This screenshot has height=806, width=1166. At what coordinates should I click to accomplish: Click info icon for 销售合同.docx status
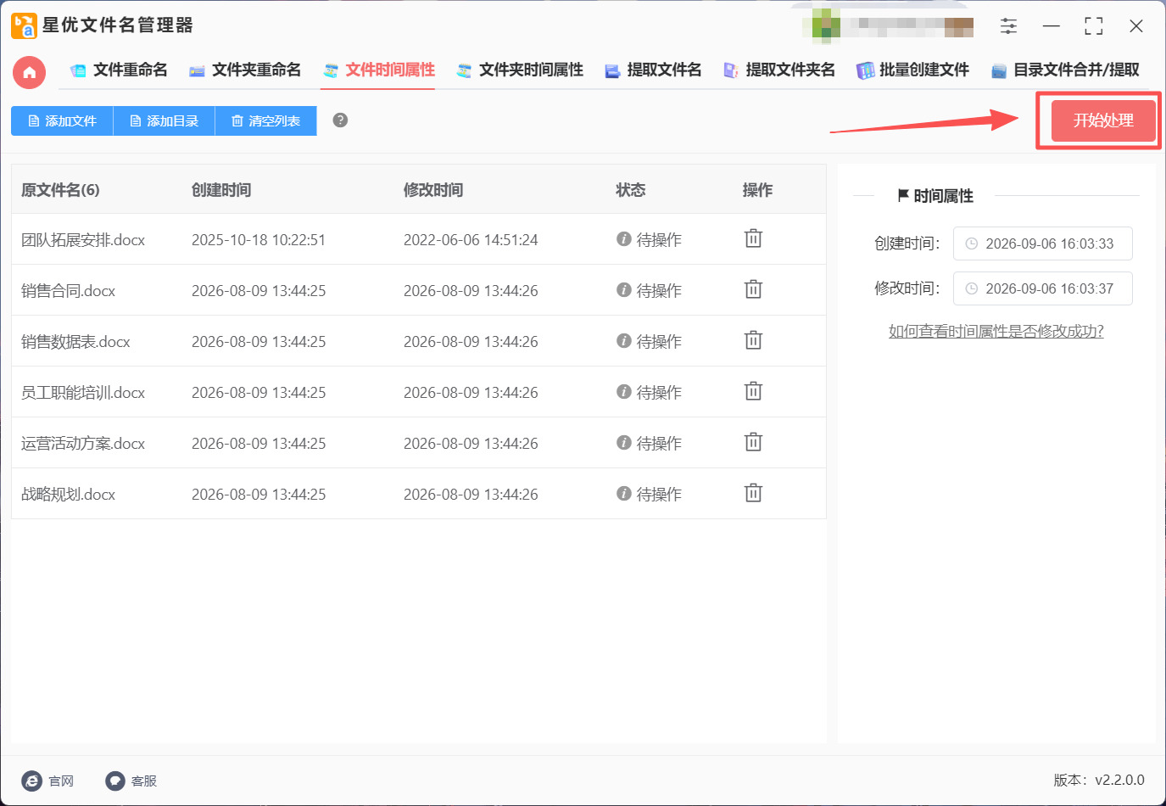(624, 290)
